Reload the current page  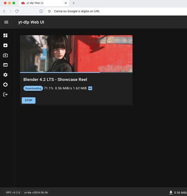pos(17,11)
